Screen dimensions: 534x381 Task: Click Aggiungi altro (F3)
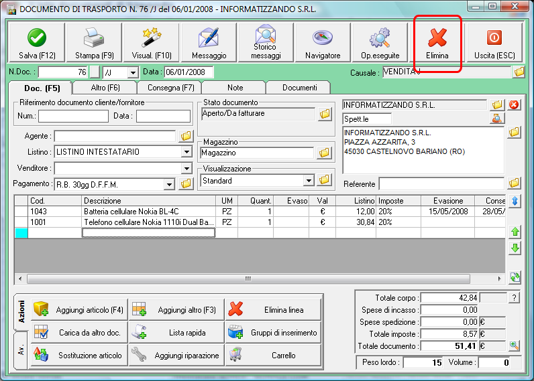tap(176, 309)
